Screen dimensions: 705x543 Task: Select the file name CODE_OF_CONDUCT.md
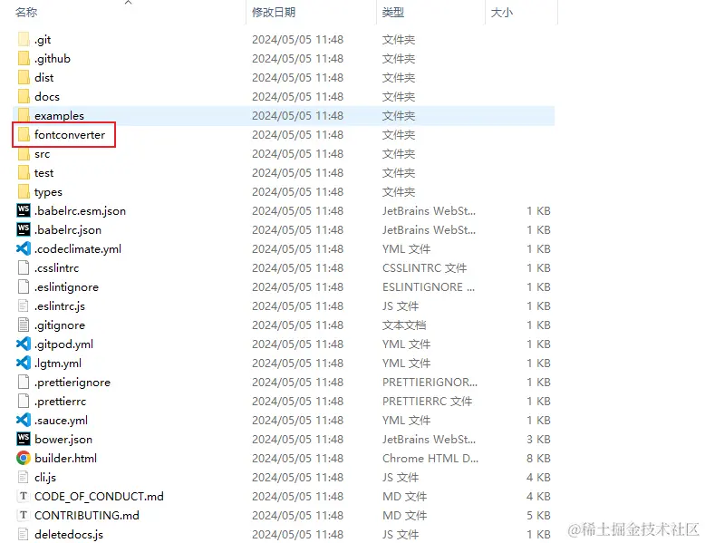99,496
